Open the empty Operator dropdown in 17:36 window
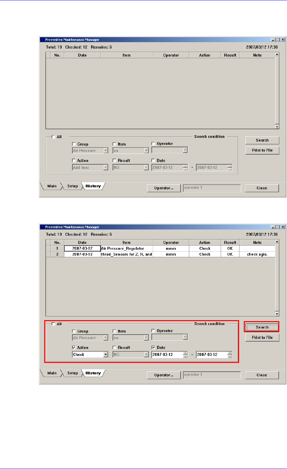The width and height of the screenshot is (287, 469). pos(185,338)
